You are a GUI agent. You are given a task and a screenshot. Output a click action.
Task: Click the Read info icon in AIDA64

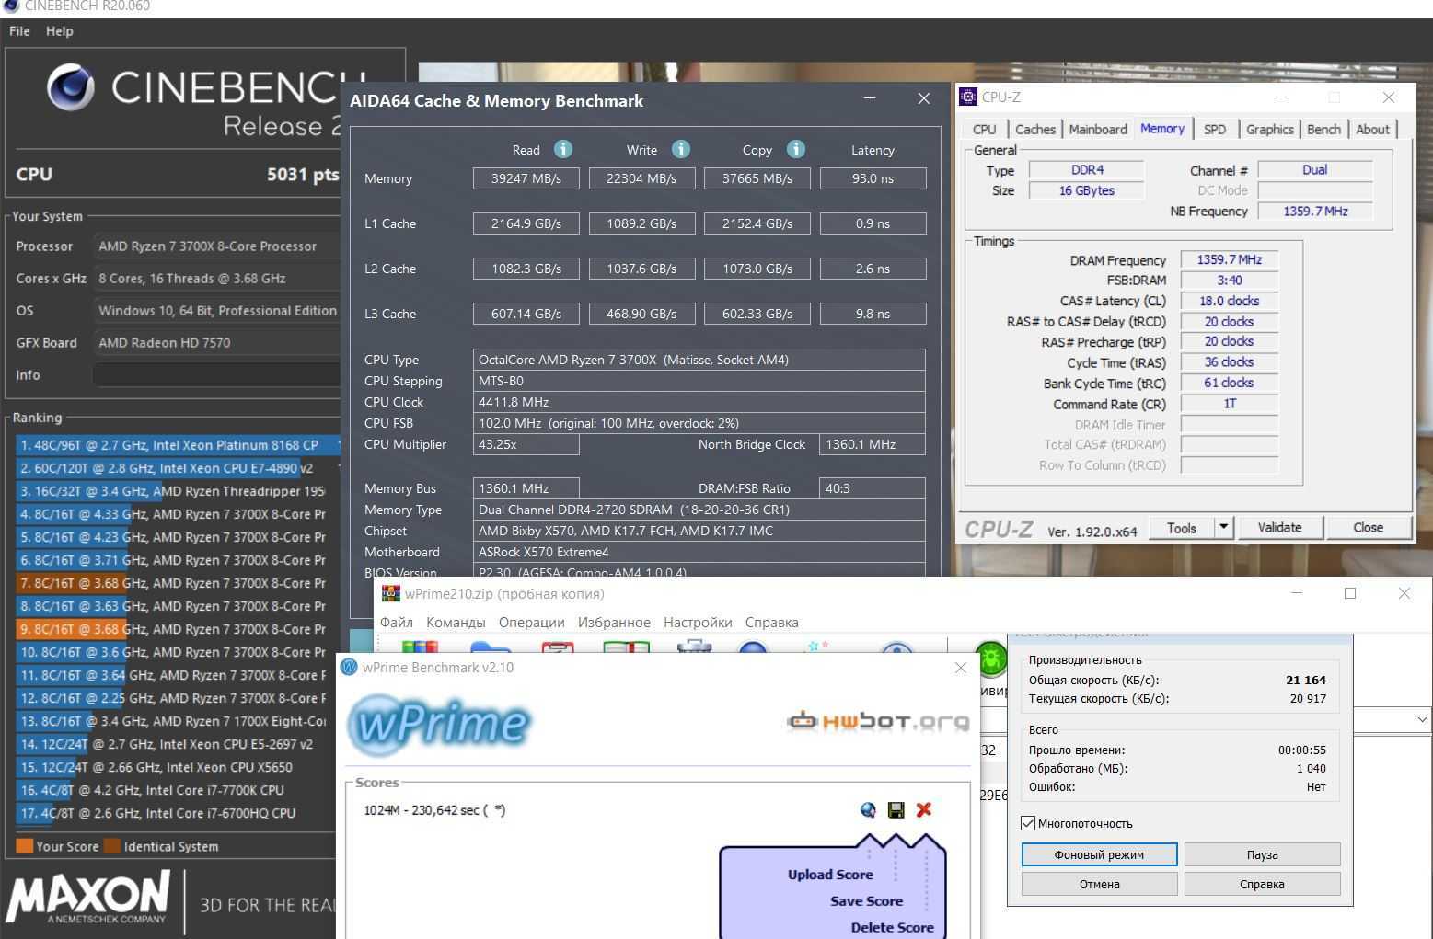coord(563,149)
